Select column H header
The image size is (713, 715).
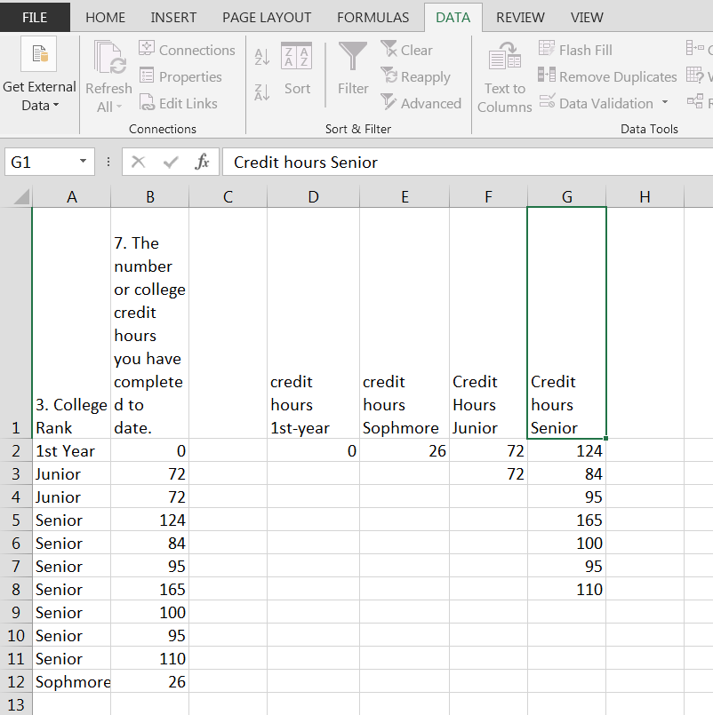click(645, 197)
